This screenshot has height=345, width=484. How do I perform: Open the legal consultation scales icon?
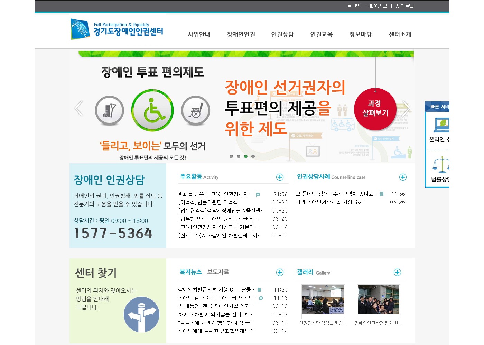coord(441,165)
